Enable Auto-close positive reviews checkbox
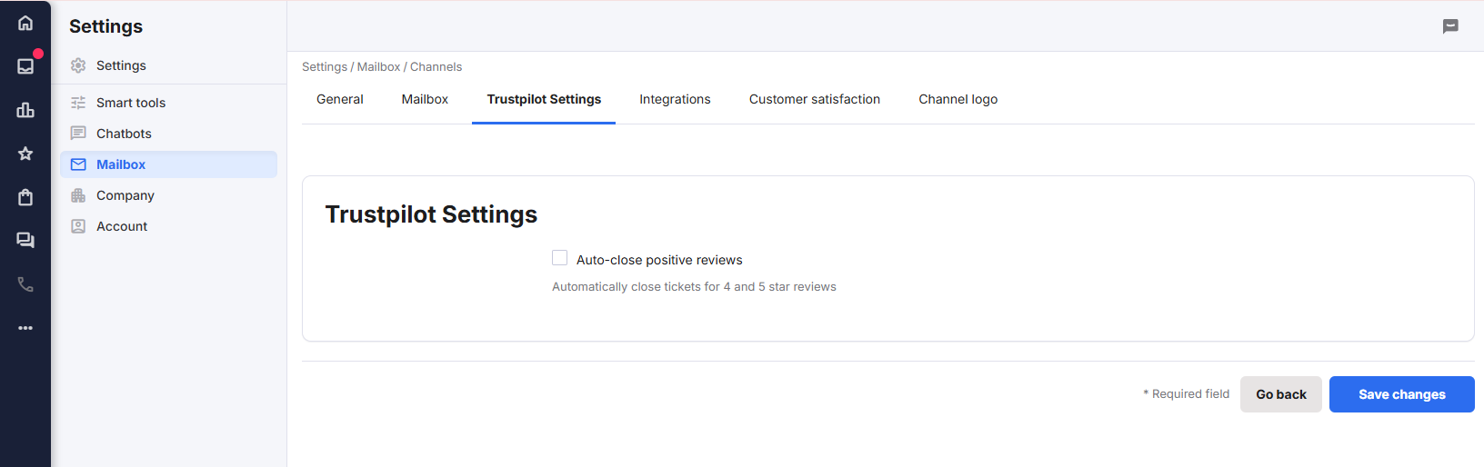The width and height of the screenshot is (1484, 467). (560, 258)
